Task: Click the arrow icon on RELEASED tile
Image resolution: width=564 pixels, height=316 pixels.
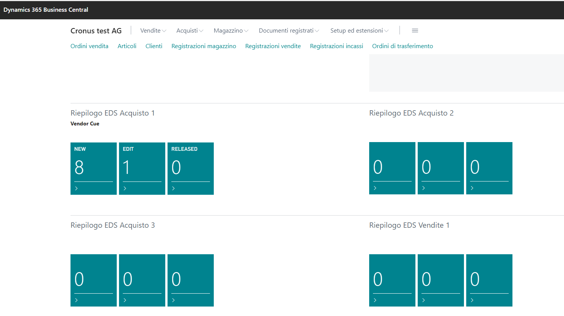Action: (174, 188)
